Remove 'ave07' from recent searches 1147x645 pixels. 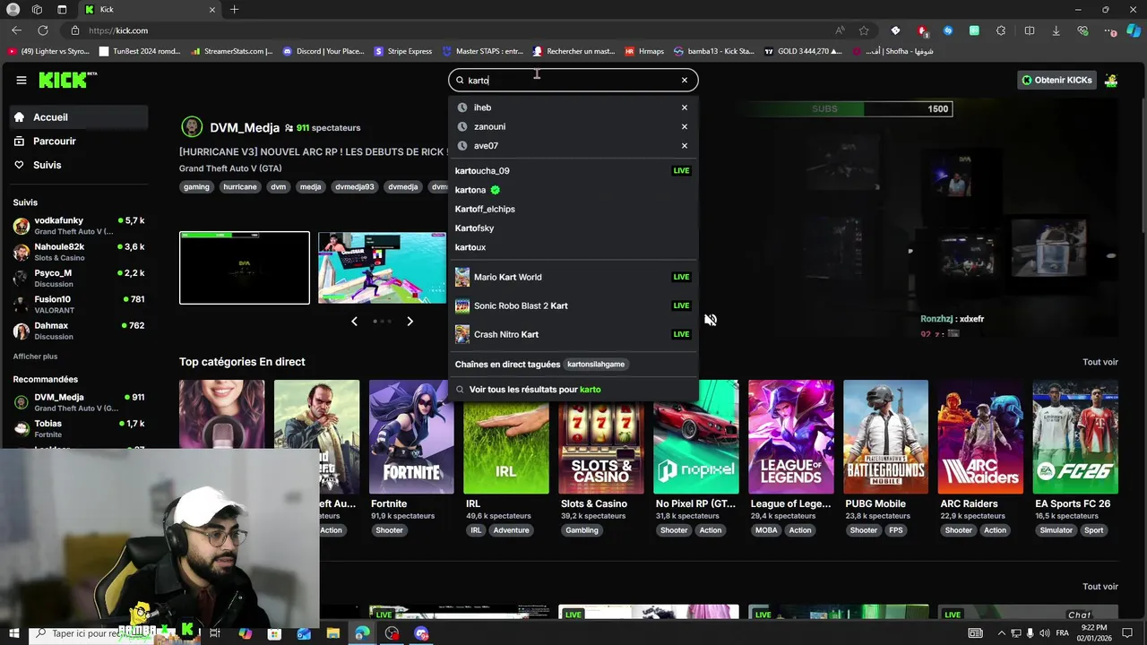tap(685, 145)
